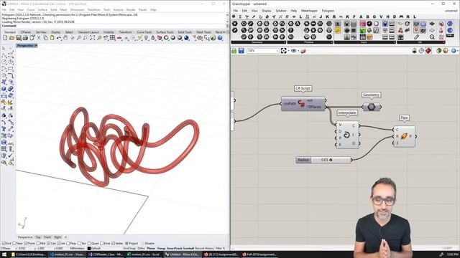Screen dimensions: 460x258
Task: Expand the Primitive panel dropdown bar
Action: (x=310, y=42)
